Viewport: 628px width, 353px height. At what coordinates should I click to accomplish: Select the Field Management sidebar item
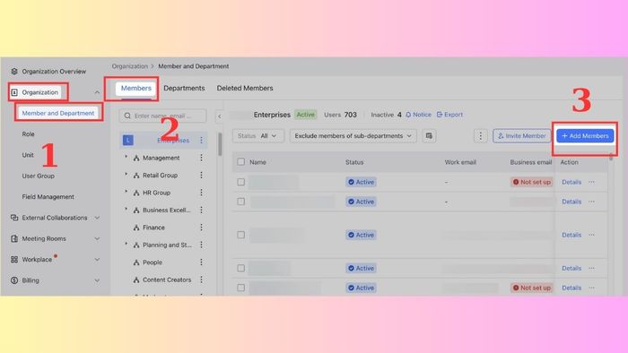[48, 197]
